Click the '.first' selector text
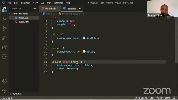This screenshot has height=100, width=178. tap(56, 34)
